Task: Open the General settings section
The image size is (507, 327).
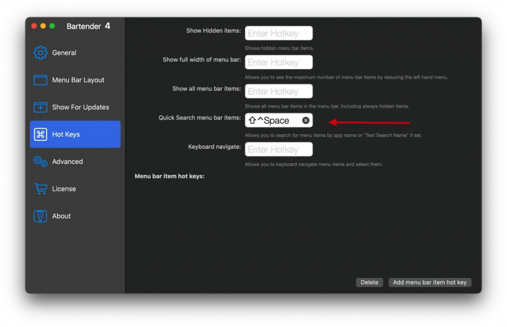Action: pyautogui.click(x=75, y=53)
